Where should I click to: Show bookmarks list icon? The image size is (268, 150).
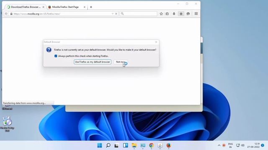pos(167,14)
